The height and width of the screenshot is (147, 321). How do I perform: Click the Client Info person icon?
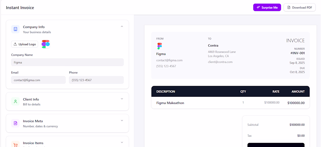pos(15,101)
